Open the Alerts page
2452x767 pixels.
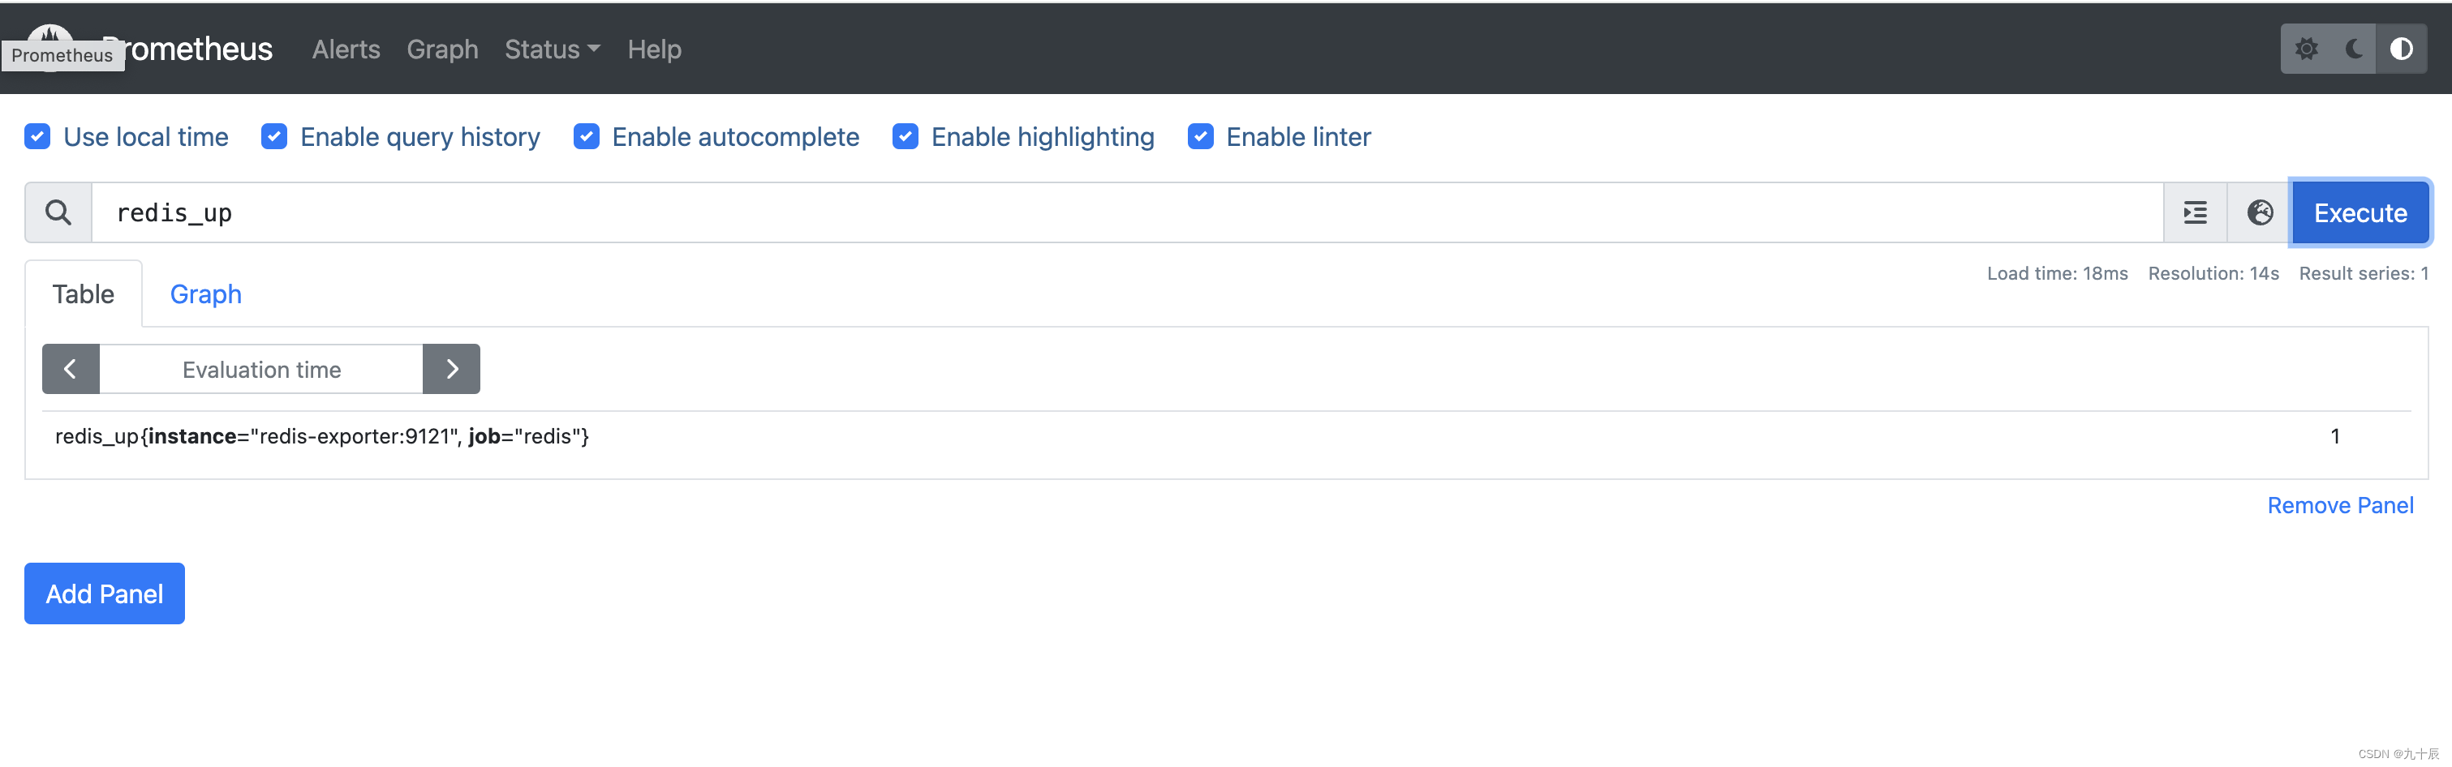(346, 49)
